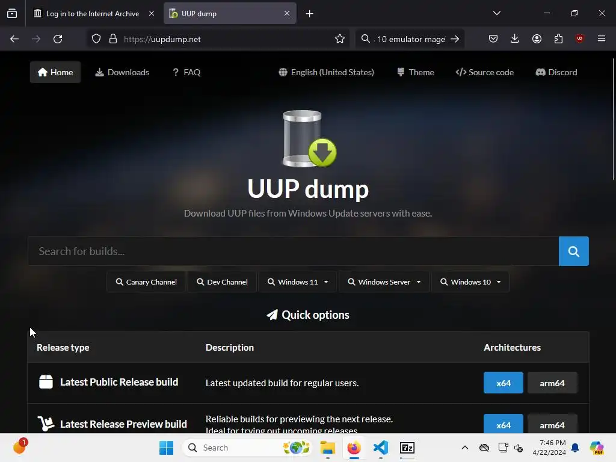Open the extensions puzzle icon
Screen dimensions: 616x462
pos(558,39)
